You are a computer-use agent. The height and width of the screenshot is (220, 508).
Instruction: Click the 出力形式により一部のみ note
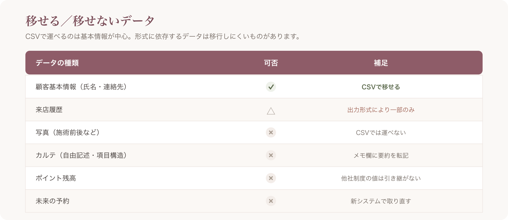coord(381,110)
